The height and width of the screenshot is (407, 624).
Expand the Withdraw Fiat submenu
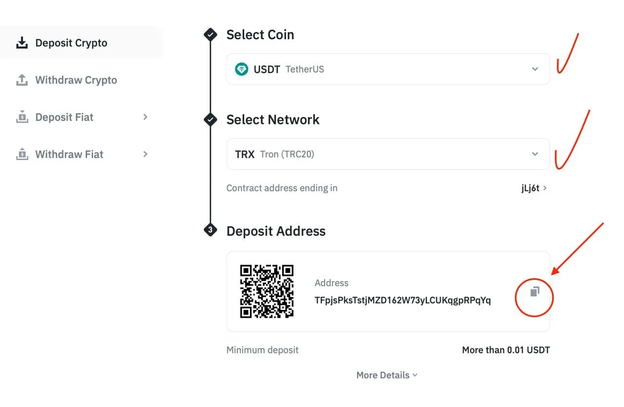click(145, 154)
